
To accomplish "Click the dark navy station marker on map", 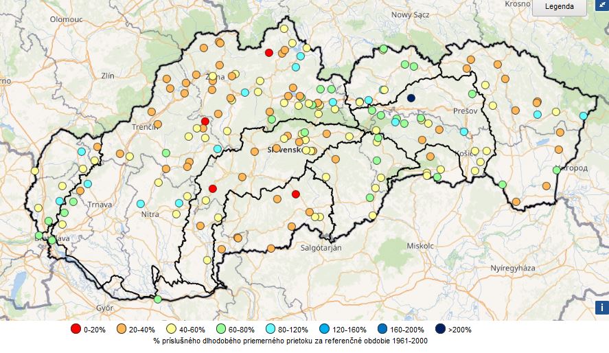I will click(x=411, y=98).
